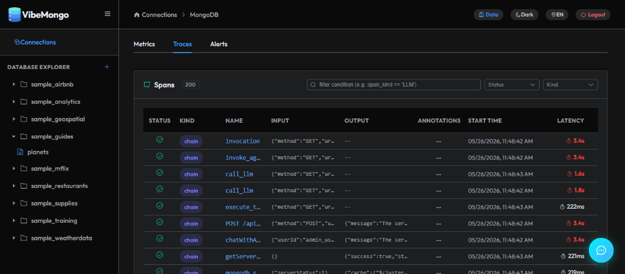This screenshot has height=274, width=625.
Task: Open the execute_t span link
Action: pyautogui.click(x=242, y=207)
